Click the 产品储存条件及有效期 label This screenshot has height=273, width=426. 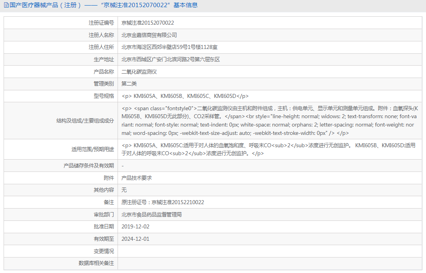click(x=88, y=166)
